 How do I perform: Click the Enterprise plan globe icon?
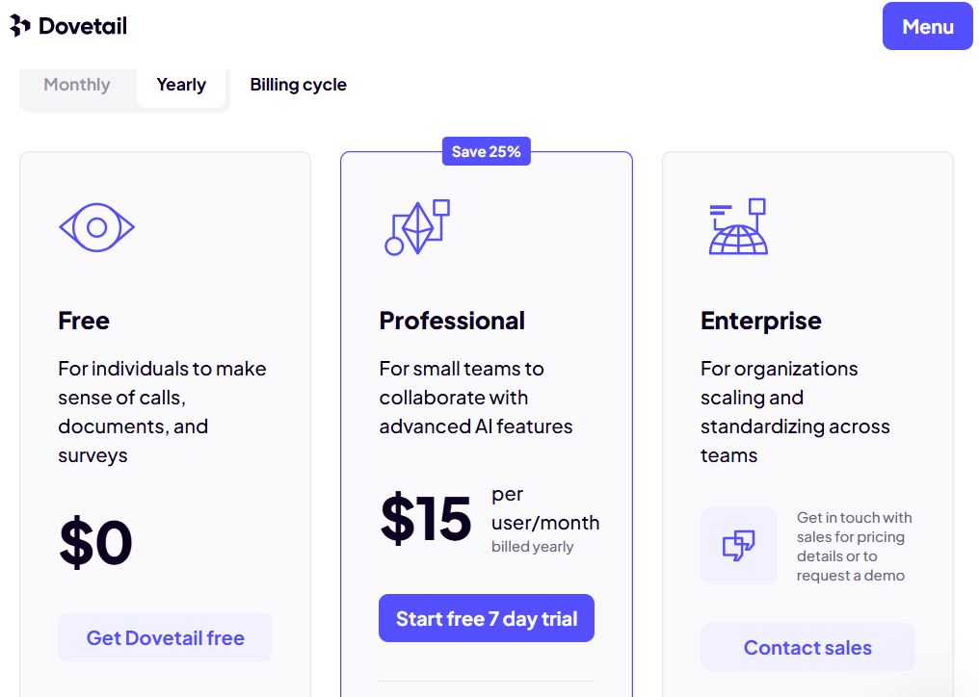coord(739,226)
